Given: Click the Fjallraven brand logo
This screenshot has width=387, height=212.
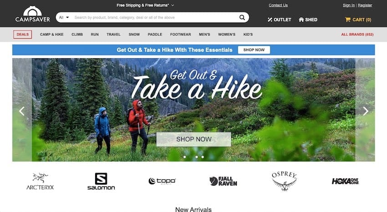Looking at the screenshot, I should (223, 181).
